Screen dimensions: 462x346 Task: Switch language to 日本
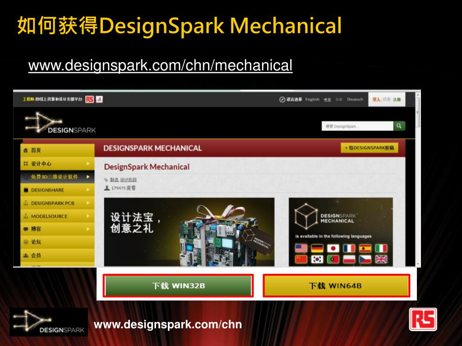pos(339,100)
